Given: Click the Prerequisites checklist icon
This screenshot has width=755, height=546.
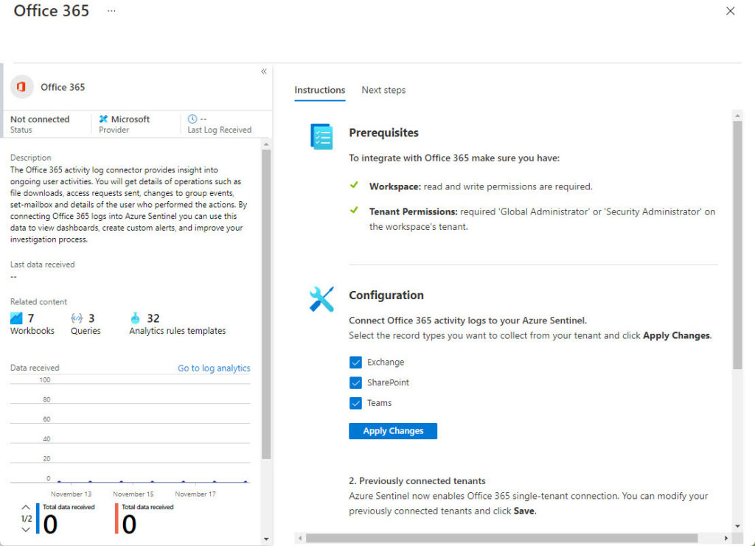Looking at the screenshot, I should point(321,136).
